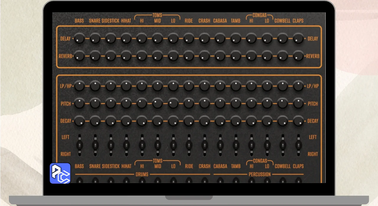This screenshot has height=206, width=378.
Task: Click the Tamb pan slider
Action: coord(236,145)
